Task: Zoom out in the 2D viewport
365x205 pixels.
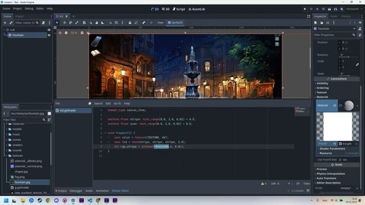Action: click(66, 33)
